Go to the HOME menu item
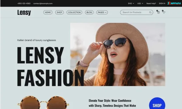The image size is (182, 109). tap(48, 12)
